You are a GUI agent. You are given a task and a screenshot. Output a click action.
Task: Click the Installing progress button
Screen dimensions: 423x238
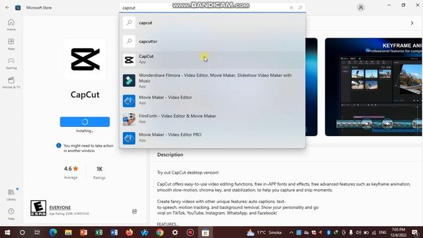point(85,122)
